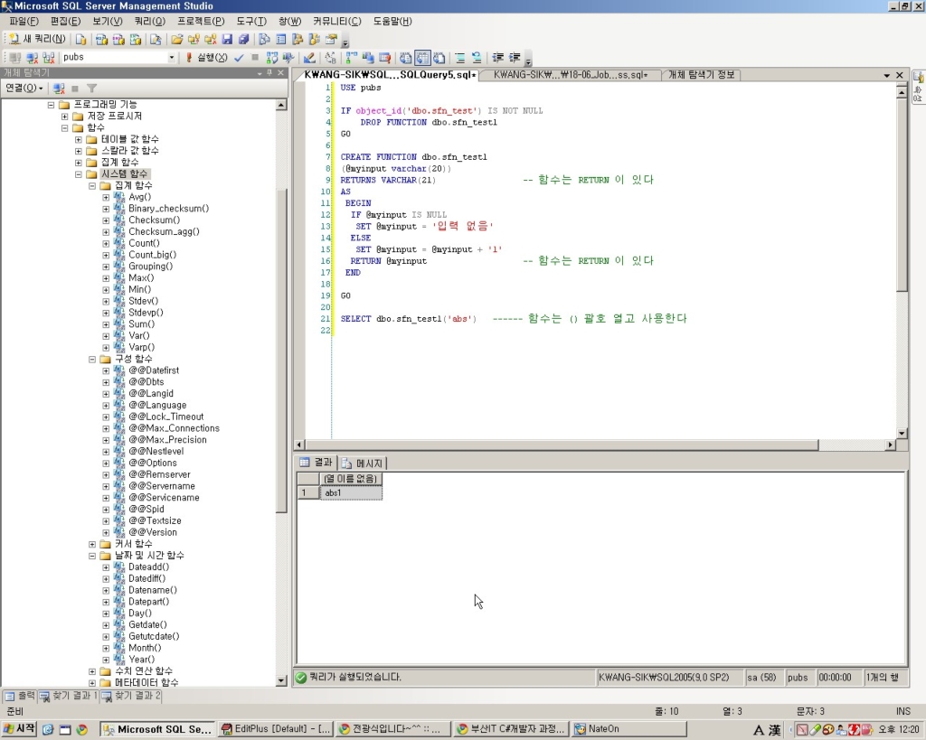
Task: Expand the 저장 프로시저 folder
Action: pyautogui.click(x=64, y=117)
